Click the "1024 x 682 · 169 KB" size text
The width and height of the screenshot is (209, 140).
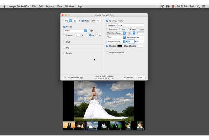(x=104, y=76)
